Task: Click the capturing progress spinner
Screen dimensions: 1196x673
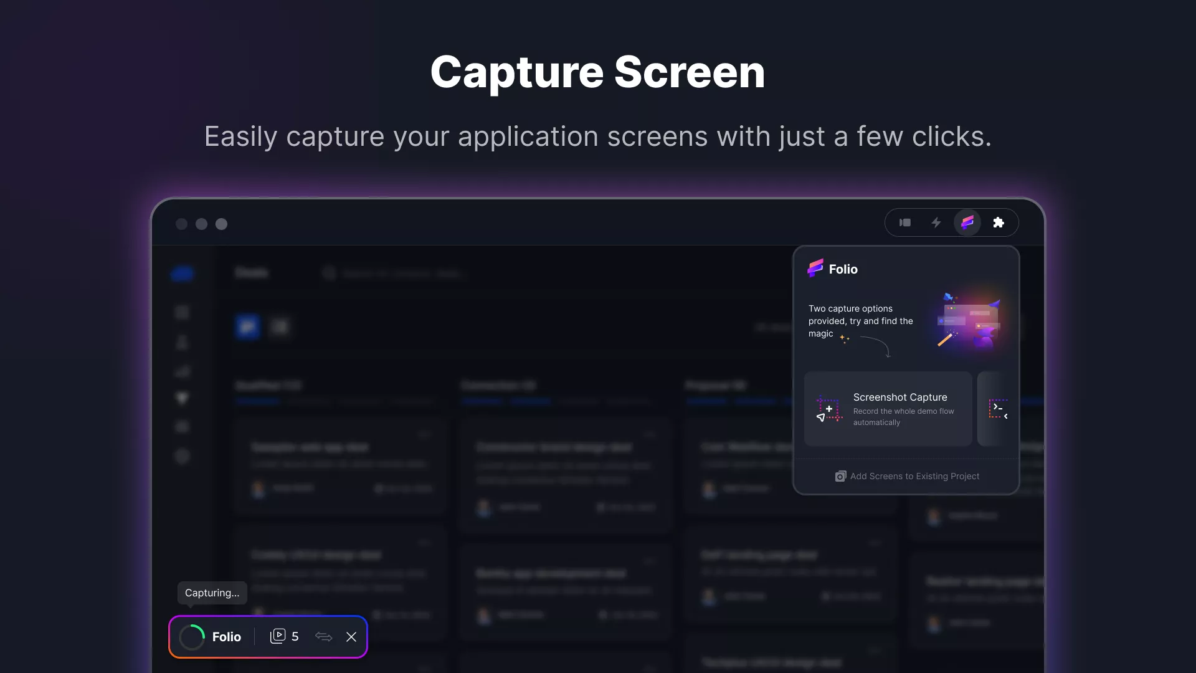Action: coord(192,637)
